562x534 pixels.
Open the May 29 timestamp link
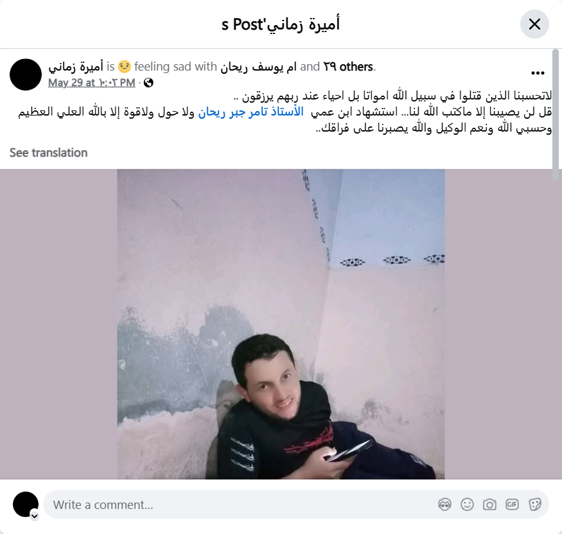pos(92,83)
